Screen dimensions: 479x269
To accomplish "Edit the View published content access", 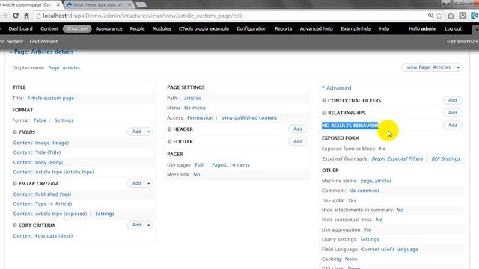I will pyautogui.click(x=249, y=118).
